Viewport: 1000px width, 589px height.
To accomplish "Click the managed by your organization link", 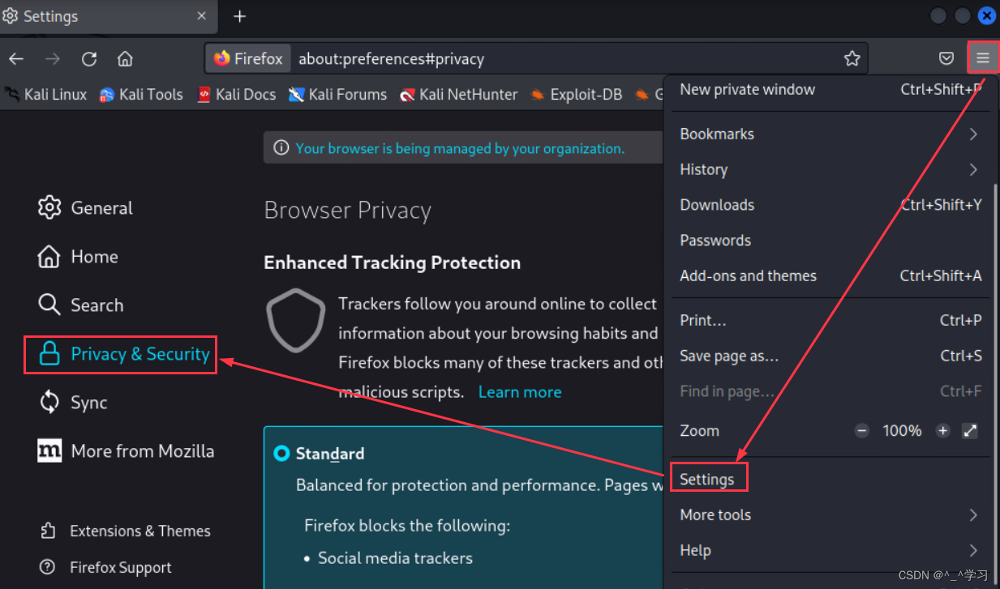I will pos(460,148).
